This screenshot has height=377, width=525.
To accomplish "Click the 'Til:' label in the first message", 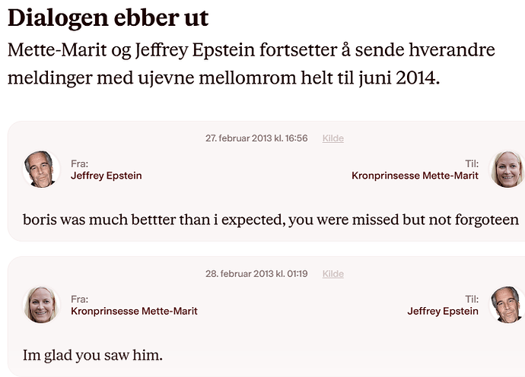I will click(x=471, y=163).
